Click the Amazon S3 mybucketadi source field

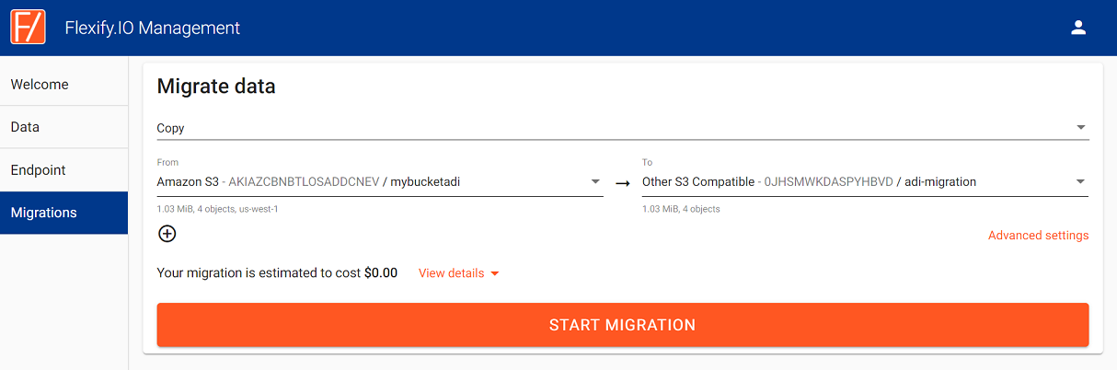[380, 182]
